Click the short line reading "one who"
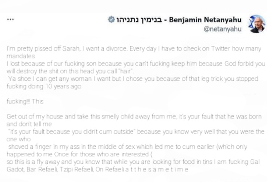267x182 pixels. 19,139
